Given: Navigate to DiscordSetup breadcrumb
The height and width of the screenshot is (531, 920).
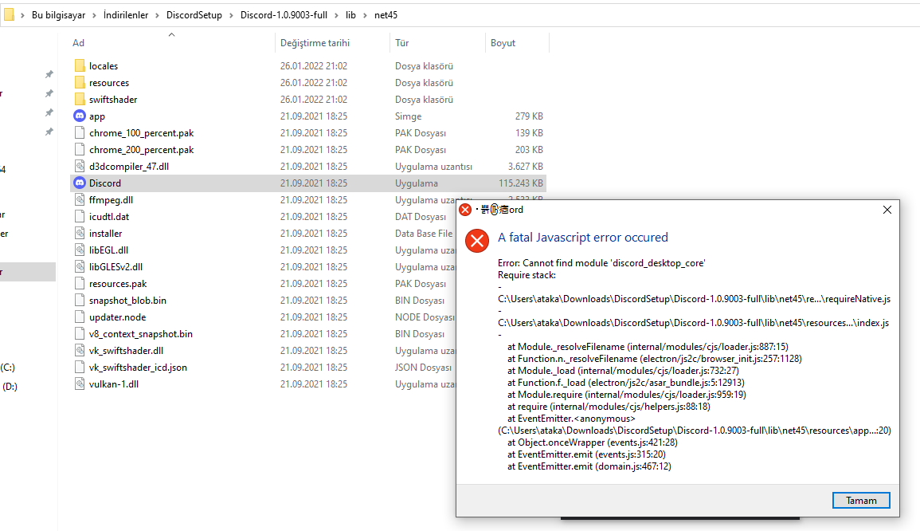Looking at the screenshot, I should tap(194, 15).
